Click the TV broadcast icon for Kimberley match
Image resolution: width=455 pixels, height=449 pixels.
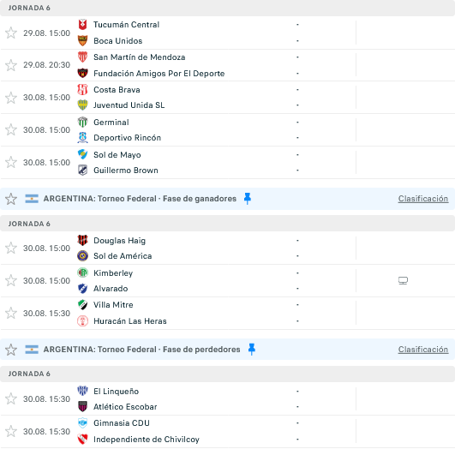pyautogui.click(x=403, y=281)
